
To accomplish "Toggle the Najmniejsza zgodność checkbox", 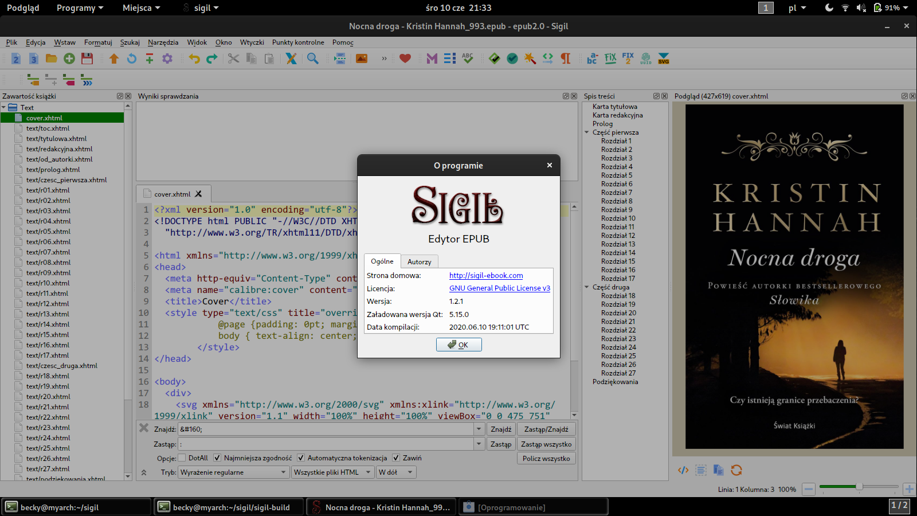I will coord(217,458).
